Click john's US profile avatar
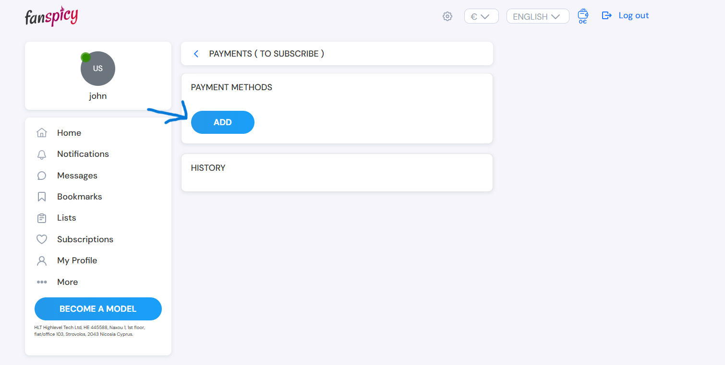725x365 pixels. click(98, 69)
